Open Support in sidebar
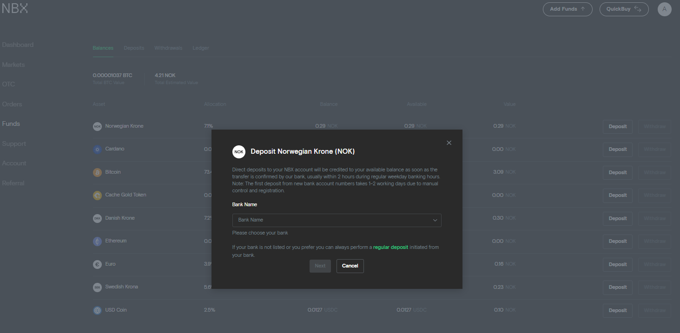Screen dimensions: 680x333 [x=14, y=144]
